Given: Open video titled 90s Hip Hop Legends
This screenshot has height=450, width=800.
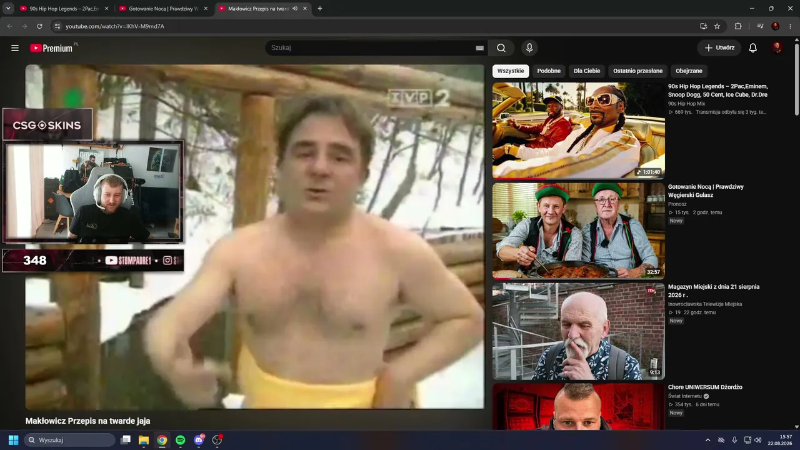Looking at the screenshot, I should click(717, 91).
